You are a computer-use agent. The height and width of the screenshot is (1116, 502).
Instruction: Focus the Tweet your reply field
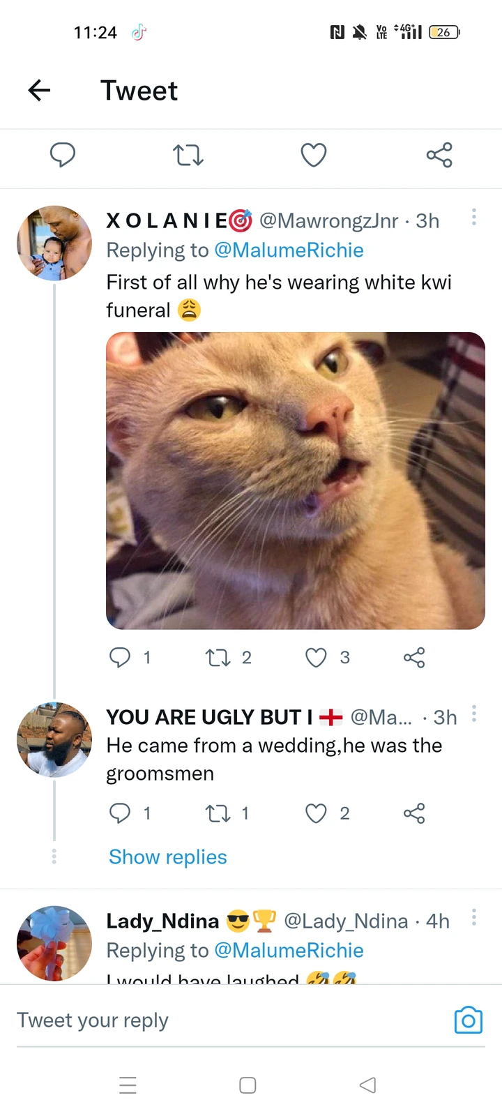pyautogui.click(x=223, y=1020)
